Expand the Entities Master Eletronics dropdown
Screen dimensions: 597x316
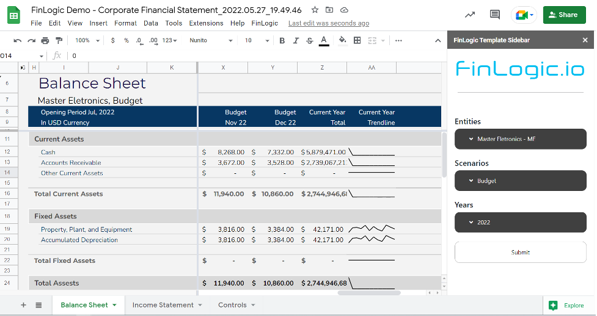click(521, 139)
